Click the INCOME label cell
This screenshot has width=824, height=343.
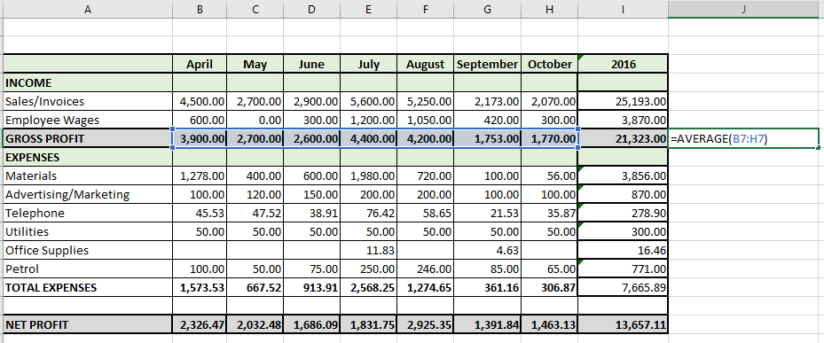88,82
